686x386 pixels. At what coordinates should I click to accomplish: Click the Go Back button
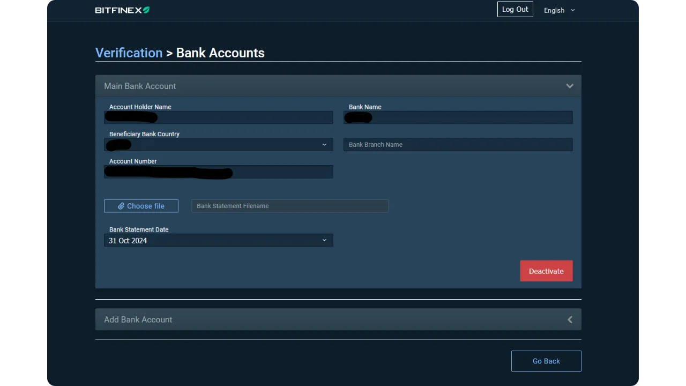tap(546, 361)
